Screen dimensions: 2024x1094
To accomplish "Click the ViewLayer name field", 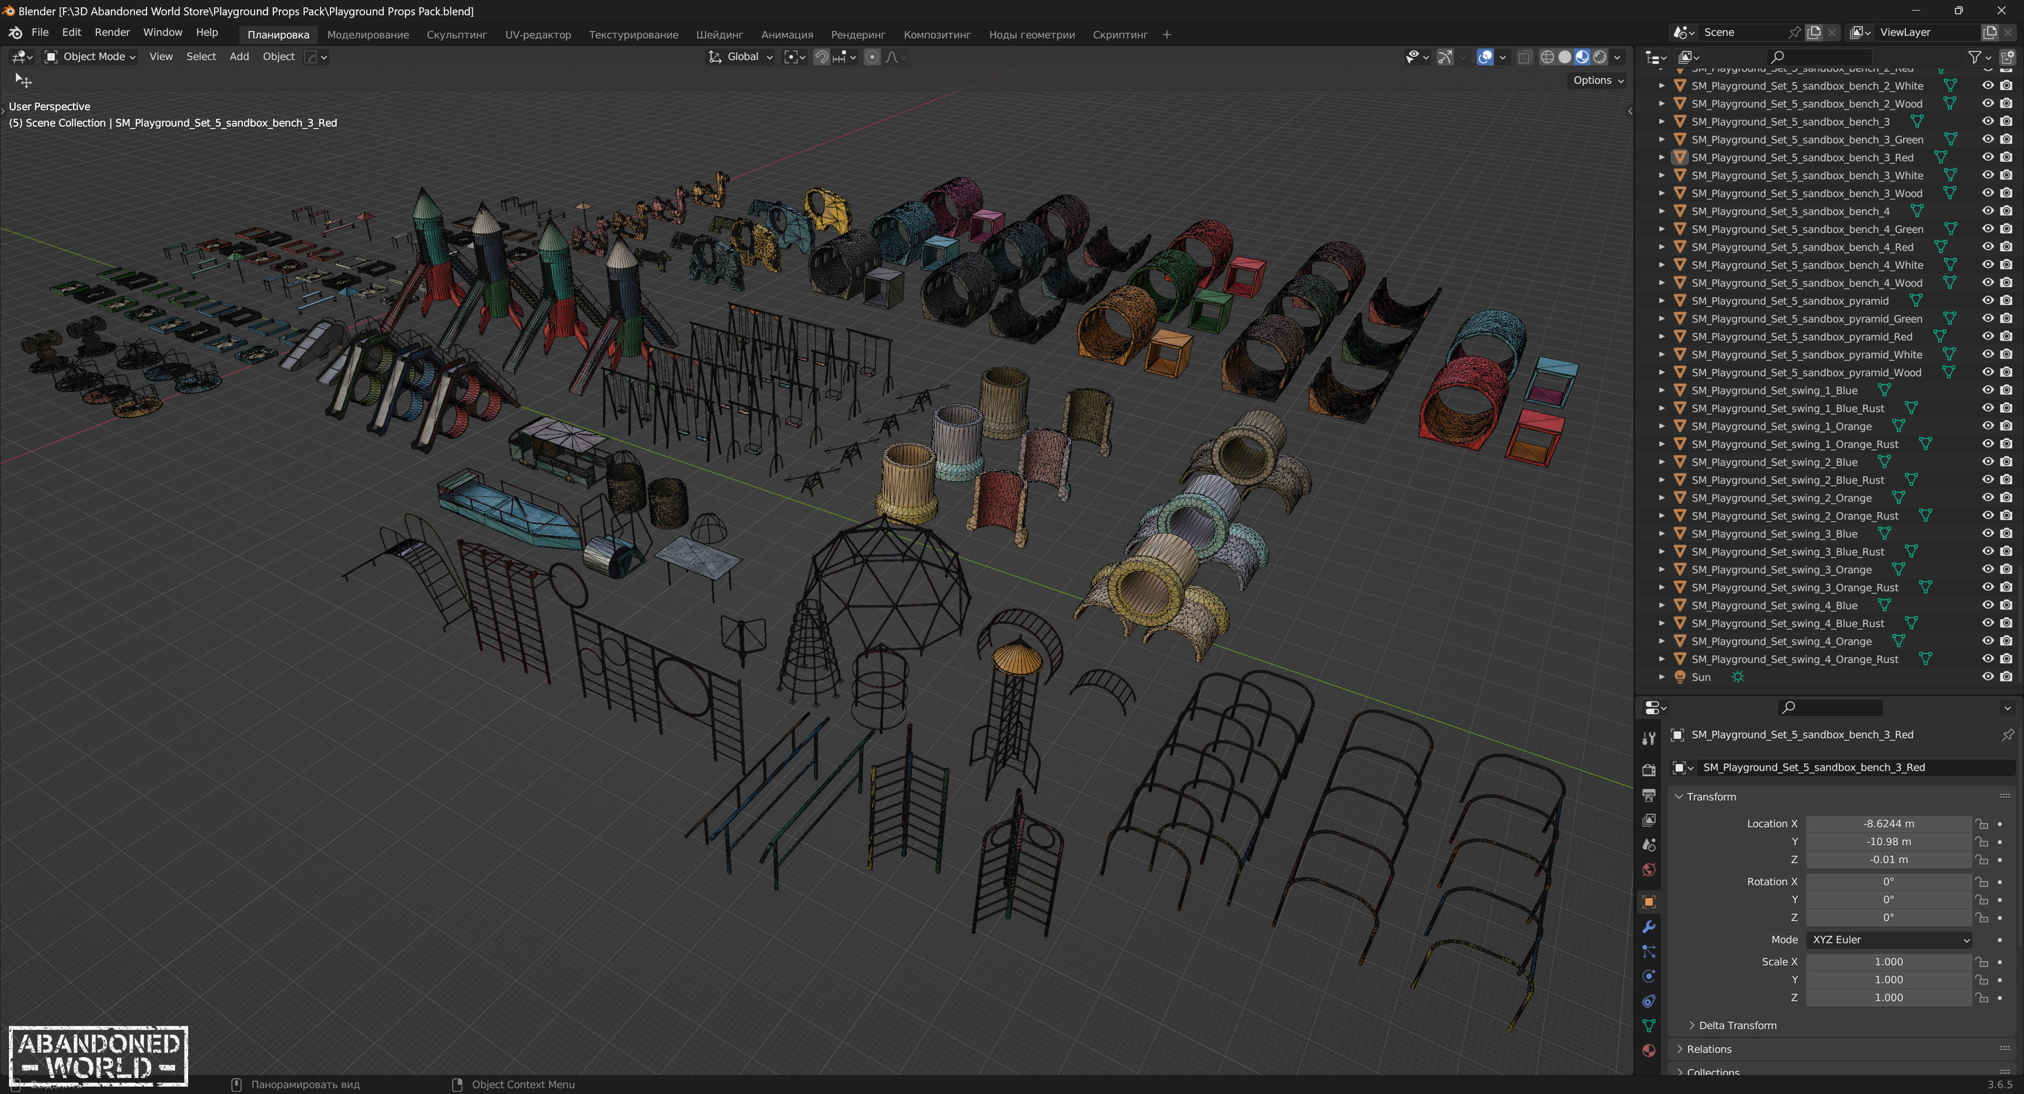I will [x=1926, y=32].
